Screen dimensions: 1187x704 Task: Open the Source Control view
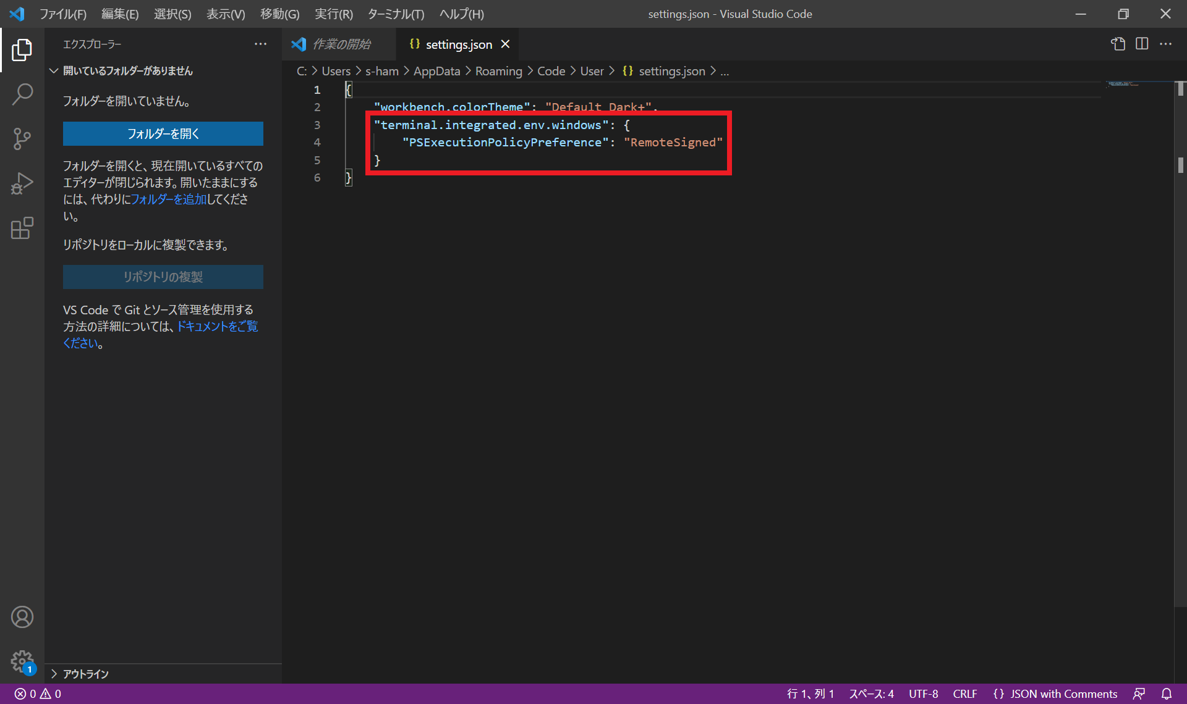coord(22,139)
